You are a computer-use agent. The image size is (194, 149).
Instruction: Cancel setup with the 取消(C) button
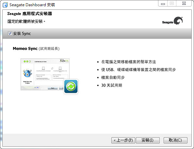coord(175,140)
